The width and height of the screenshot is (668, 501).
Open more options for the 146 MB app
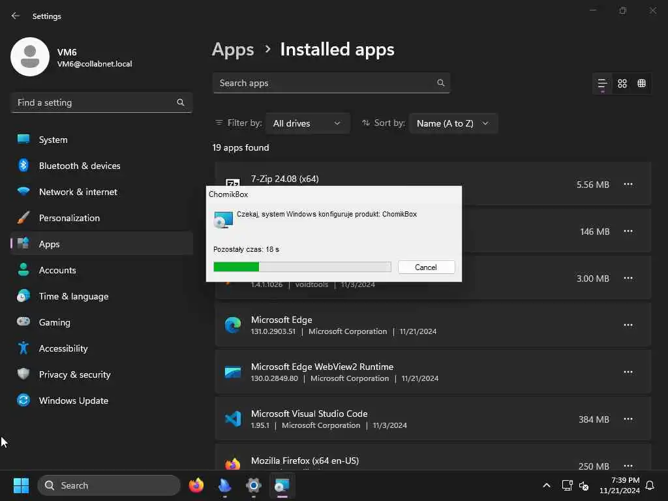click(x=628, y=232)
